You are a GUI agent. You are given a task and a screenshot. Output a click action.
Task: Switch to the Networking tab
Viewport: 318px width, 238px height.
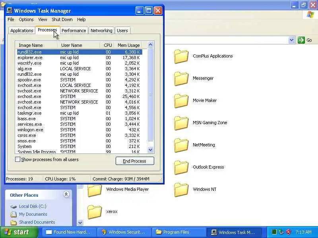tap(101, 31)
